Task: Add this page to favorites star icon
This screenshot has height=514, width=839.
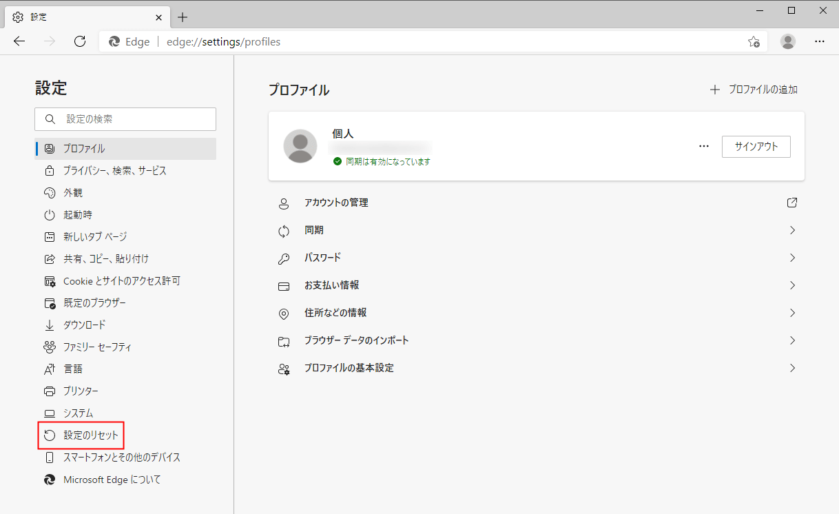Action: tap(754, 41)
